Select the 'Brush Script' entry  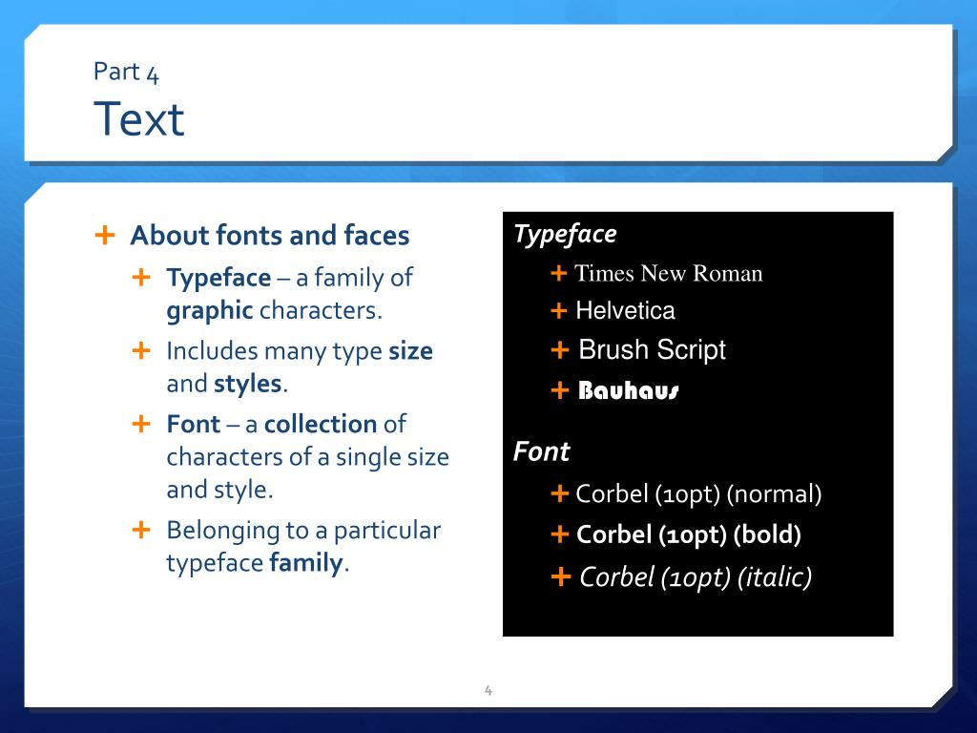[x=652, y=350]
